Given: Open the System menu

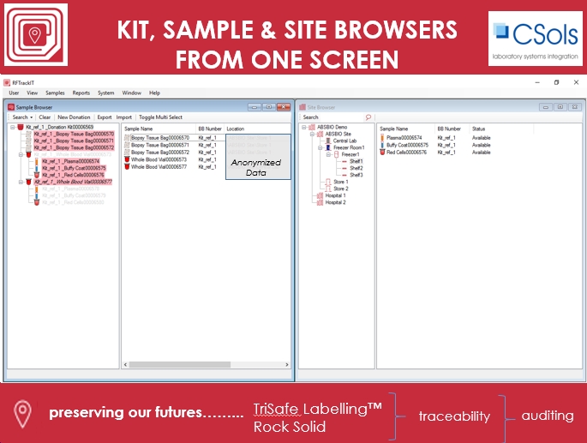Looking at the screenshot, I should click(x=106, y=93).
